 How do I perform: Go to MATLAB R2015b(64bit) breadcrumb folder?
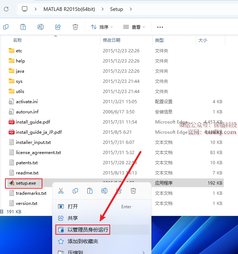(x=69, y=9)
